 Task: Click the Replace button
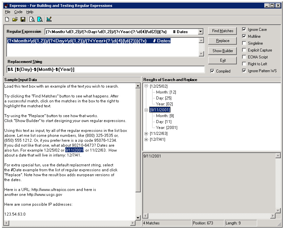pos(222,41)
